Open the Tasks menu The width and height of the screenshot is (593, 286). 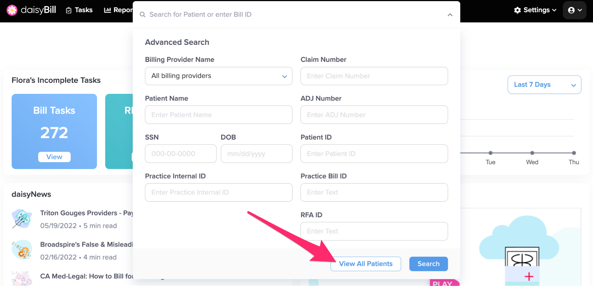click(x=79, y=10)
